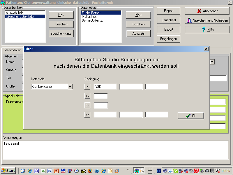Screen dimensions: 233x175
Task: Select the <> condition operator
Action: (87, 114)
